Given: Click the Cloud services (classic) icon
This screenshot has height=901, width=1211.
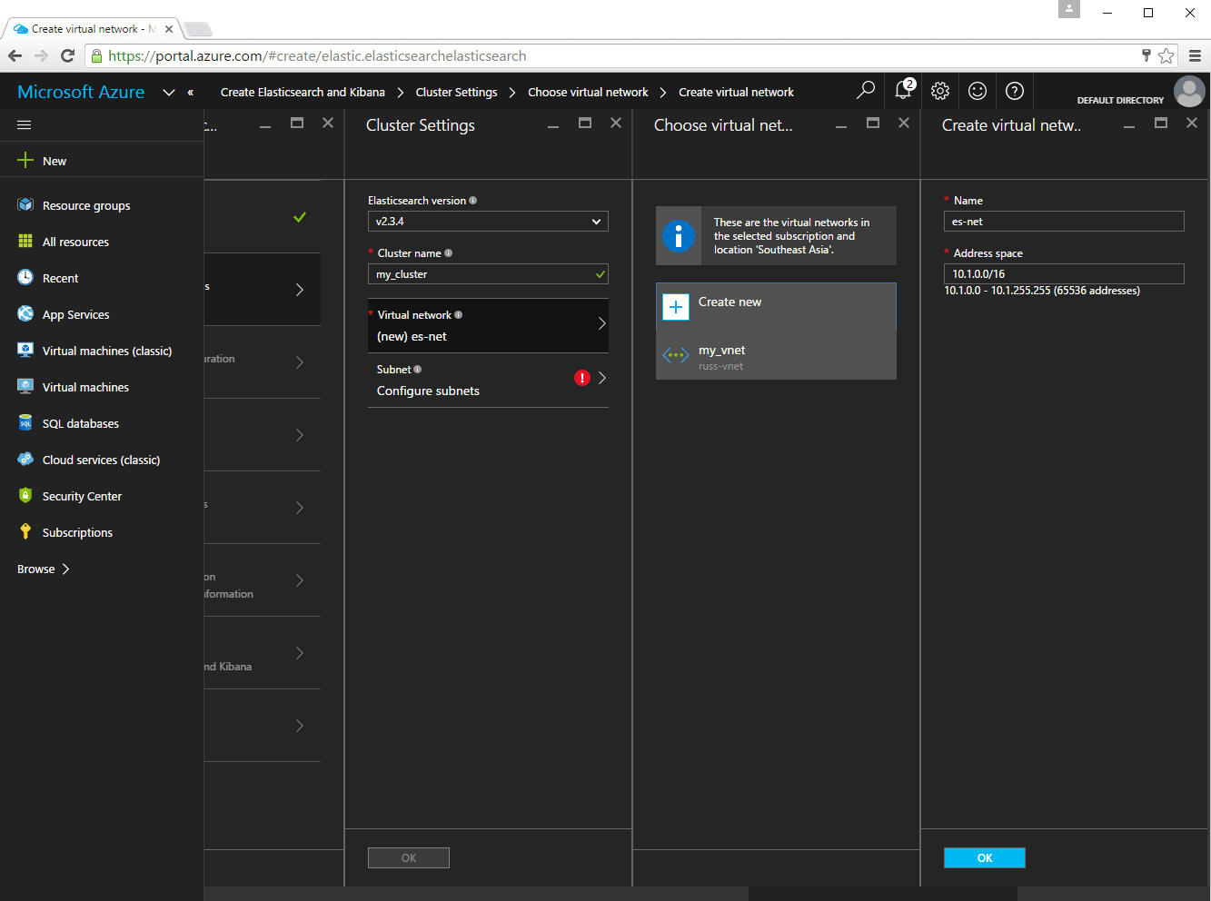Looking at the screenshot, I should pos(25,460).
